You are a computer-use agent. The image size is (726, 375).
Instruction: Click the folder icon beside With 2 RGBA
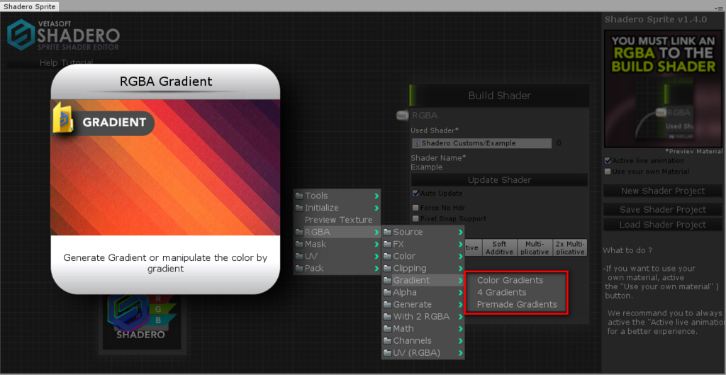[388, 317]
